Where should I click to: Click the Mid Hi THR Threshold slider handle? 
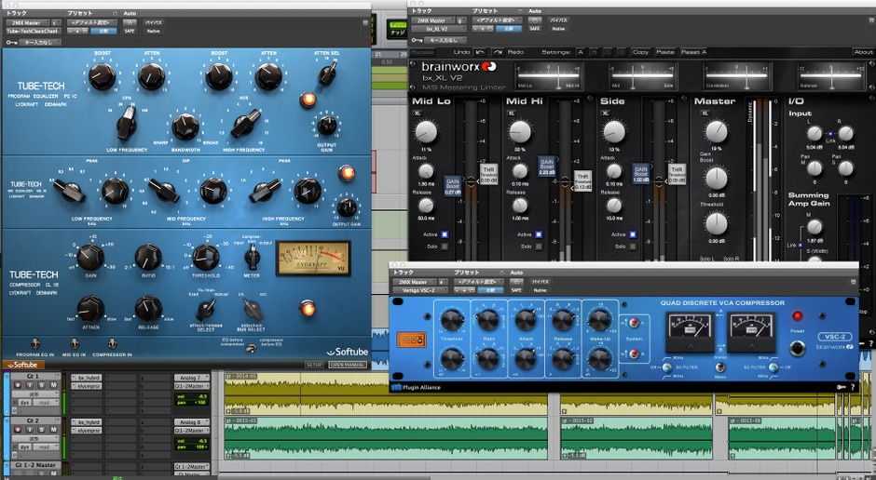pos(582,181)
